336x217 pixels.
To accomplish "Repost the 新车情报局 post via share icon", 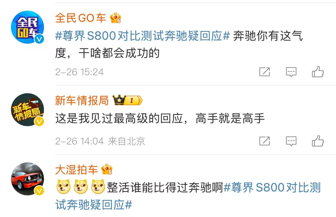I will pos(264,141).
